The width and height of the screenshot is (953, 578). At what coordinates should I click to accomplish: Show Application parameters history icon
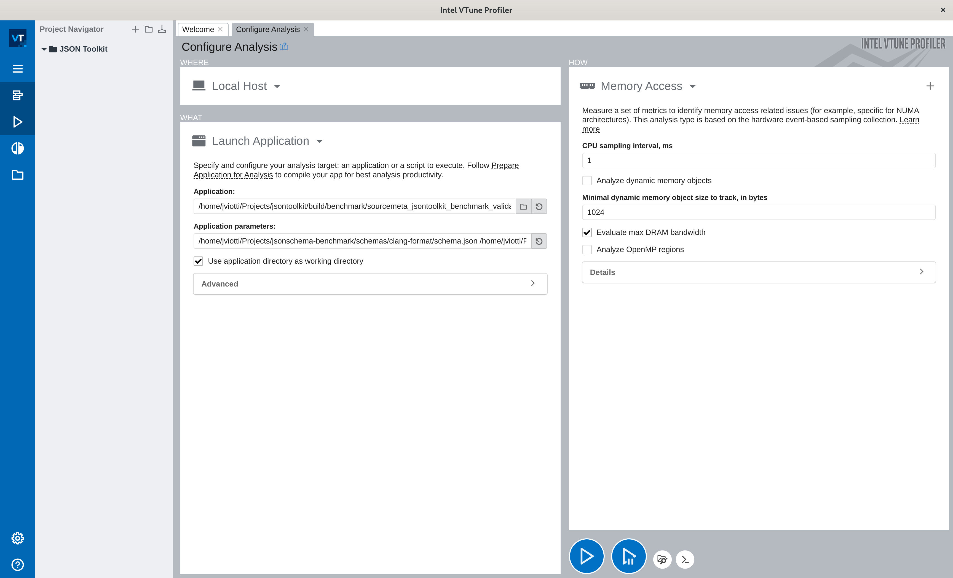[x=539, y=241]
